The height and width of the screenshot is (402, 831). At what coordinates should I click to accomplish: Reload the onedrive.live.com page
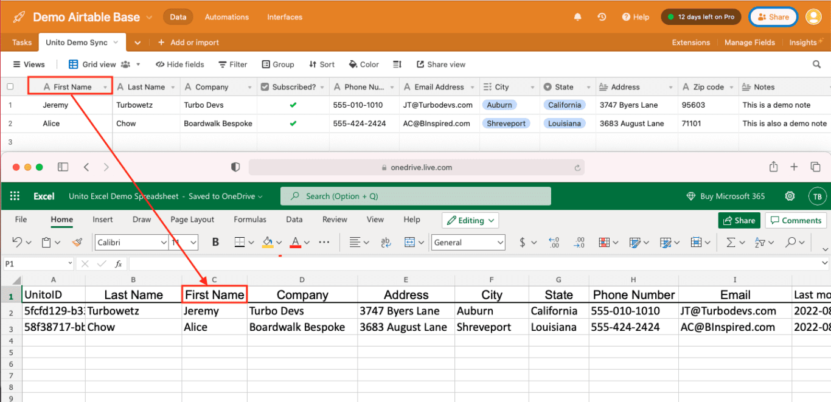tap(577, 167)
